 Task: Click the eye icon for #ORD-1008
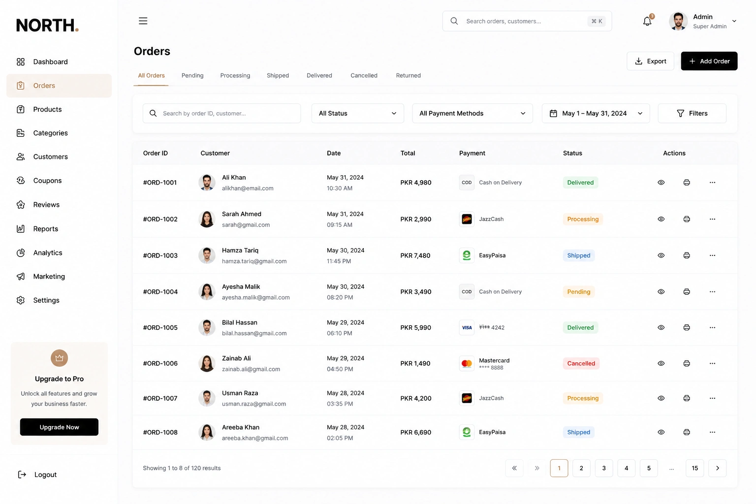[x=661, y=432]
